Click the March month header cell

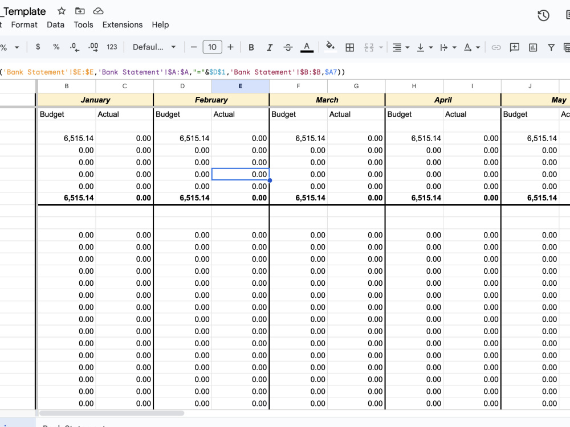pyautogui.click(x=327, y=100)
